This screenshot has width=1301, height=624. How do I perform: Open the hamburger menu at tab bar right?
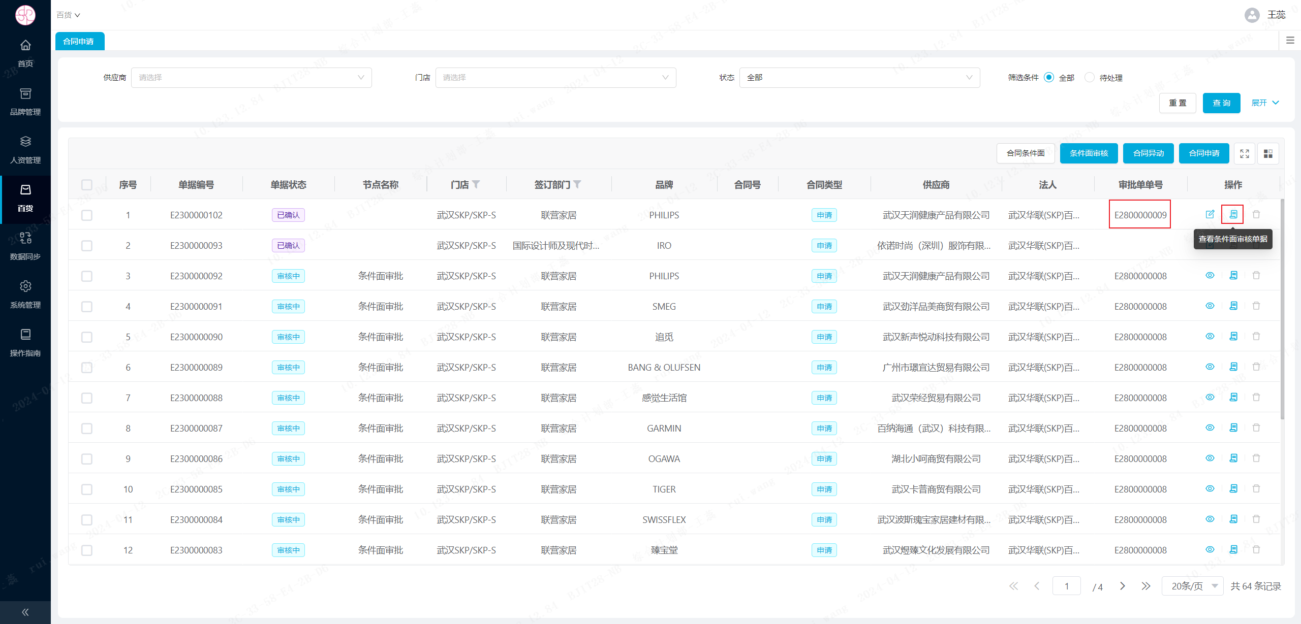(1290, 41)
